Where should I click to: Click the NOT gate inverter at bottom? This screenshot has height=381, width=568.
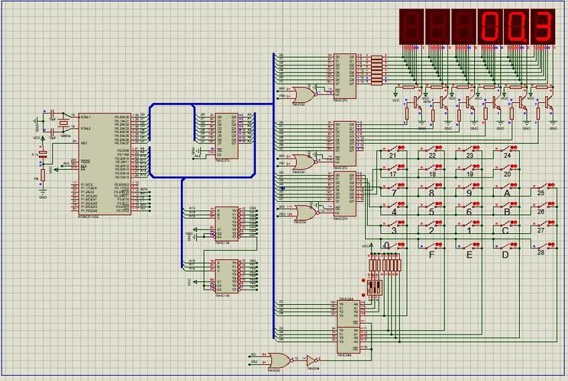(312, 359)
